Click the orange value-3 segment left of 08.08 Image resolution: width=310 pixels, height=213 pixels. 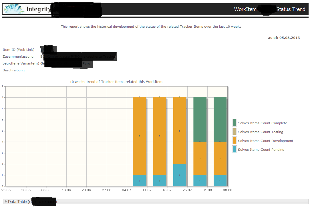click(x=220, y=158)
